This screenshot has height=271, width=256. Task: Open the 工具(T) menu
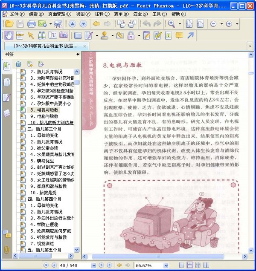(160, 14)
